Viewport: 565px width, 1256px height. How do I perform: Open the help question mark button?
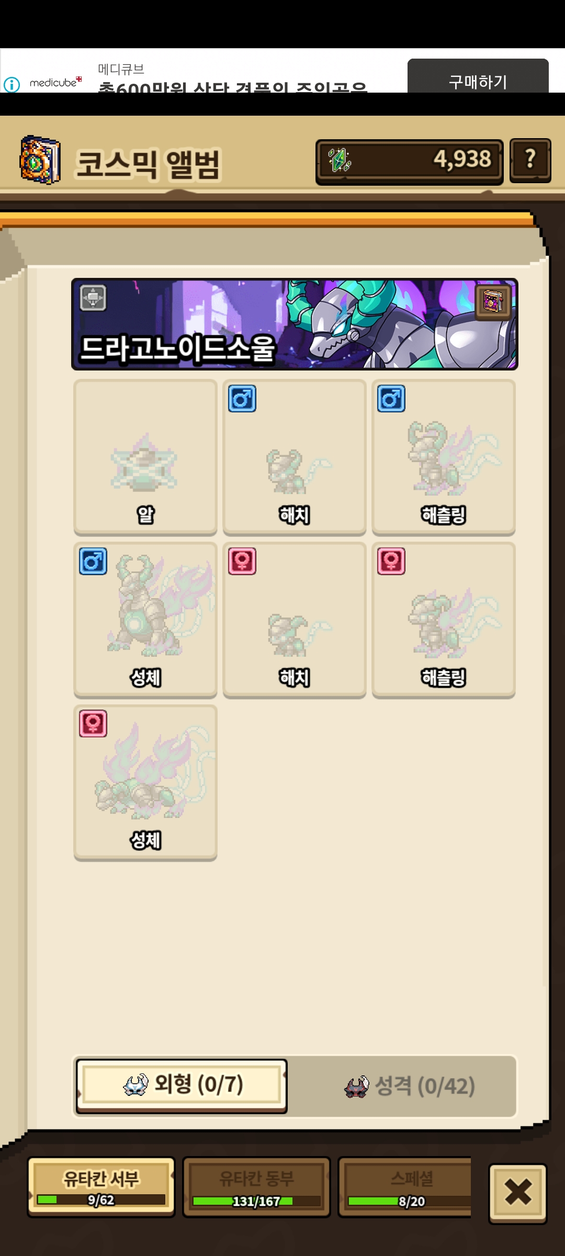[530, 160]
